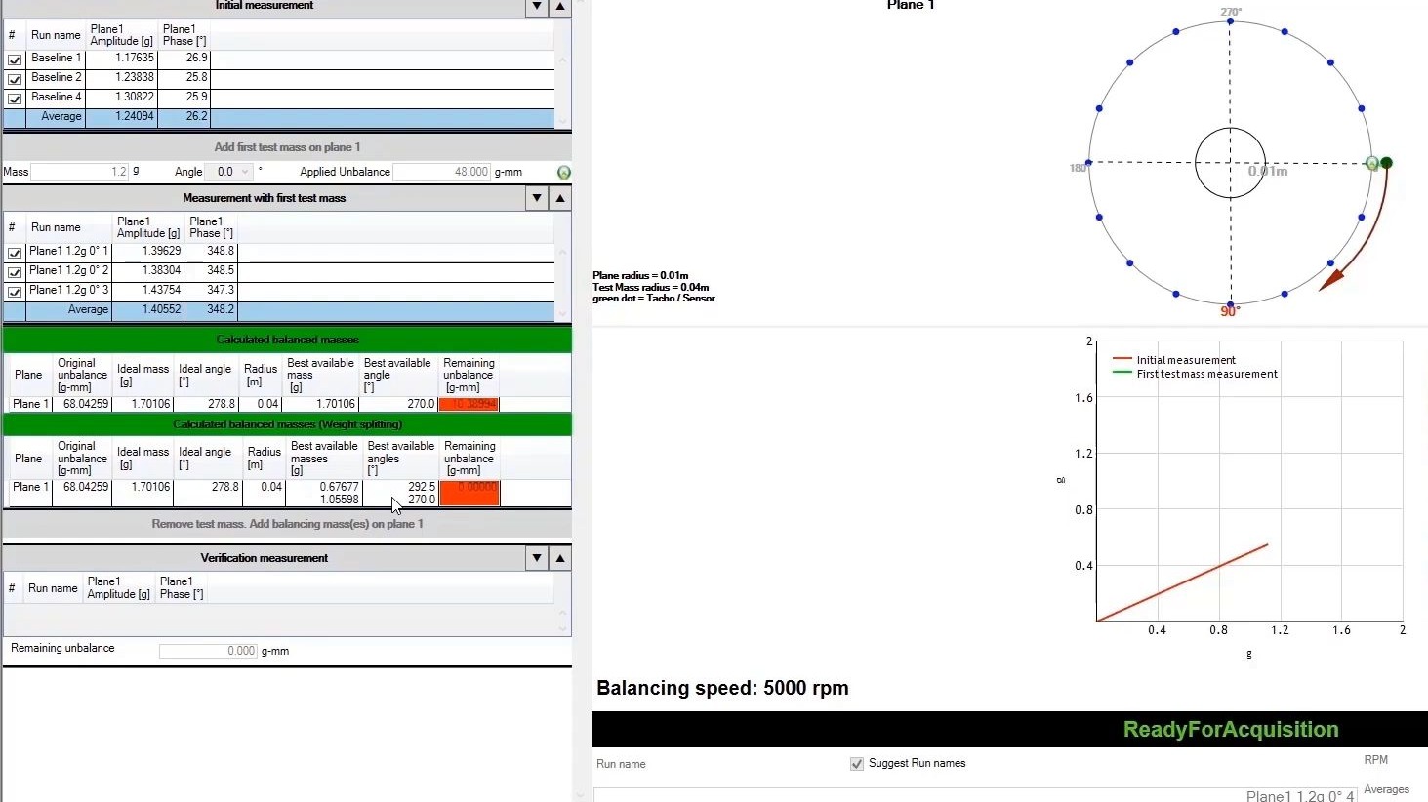Image resolution: width=1428 pixels, height=802 pixels.
Task: Click the Plane1 Phase [°] header in Verification measurement table
Action: point(182,588)
